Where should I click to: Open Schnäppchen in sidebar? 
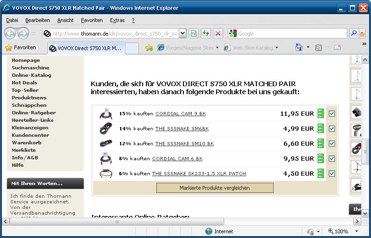pos(29,105)
